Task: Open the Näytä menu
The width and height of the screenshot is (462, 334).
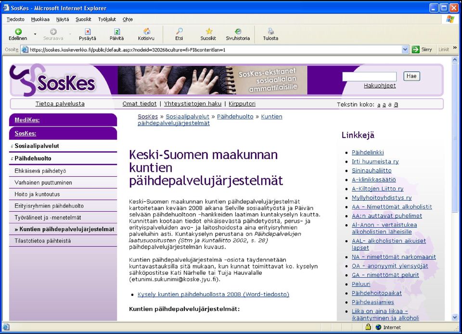Action: point(63,19)
